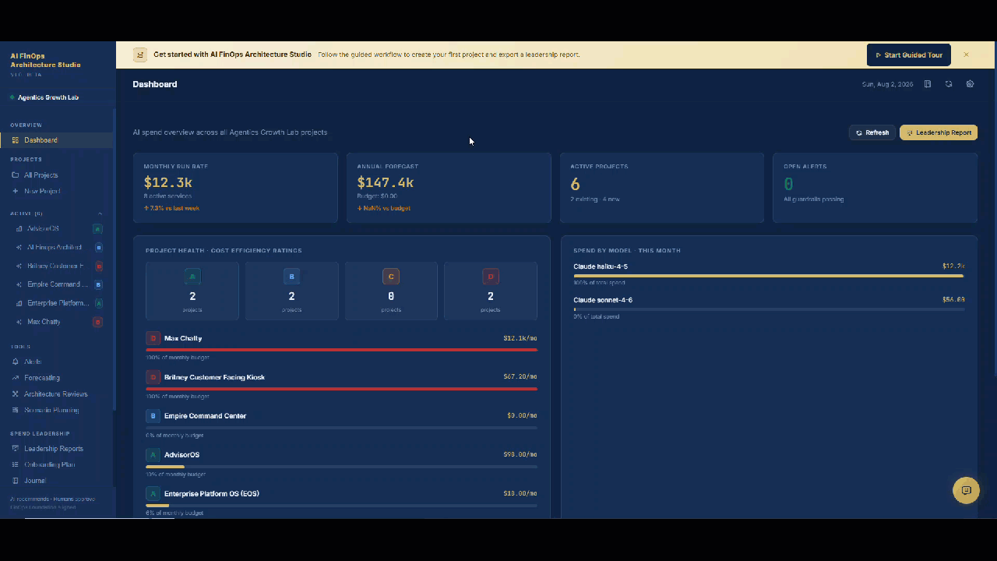Open Enterprise Platform project in sidebar
This screenshot has height=561, width=997.
click(57, 303)
